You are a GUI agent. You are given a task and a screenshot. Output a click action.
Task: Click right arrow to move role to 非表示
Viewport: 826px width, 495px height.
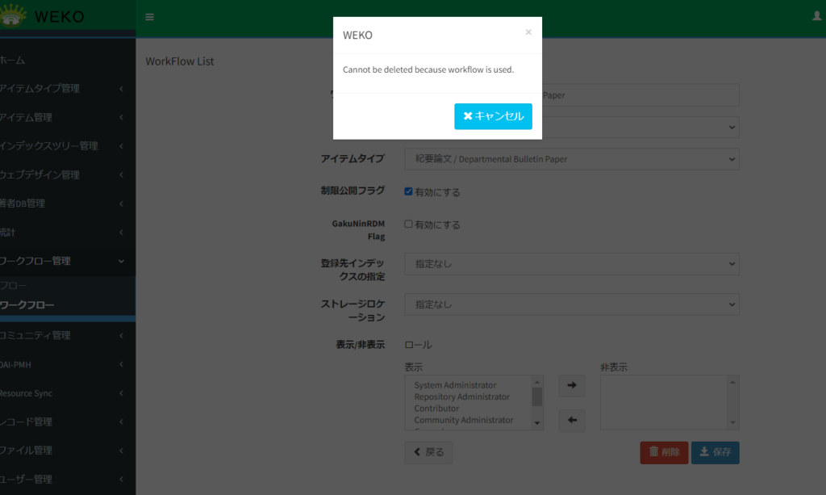pos(572,386)
